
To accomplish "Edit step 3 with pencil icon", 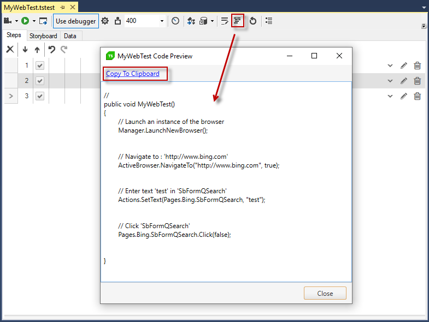I will click(403, 96).
